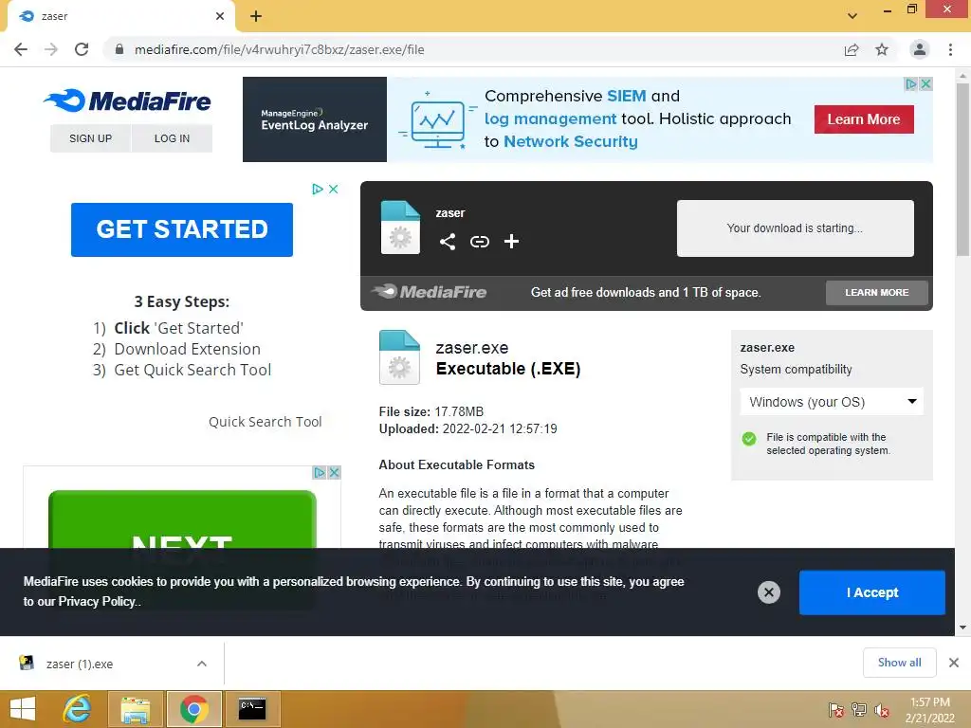Close the NEXT ad with X icon
This screenshot has width=971, height=728.
click(334, 472)
